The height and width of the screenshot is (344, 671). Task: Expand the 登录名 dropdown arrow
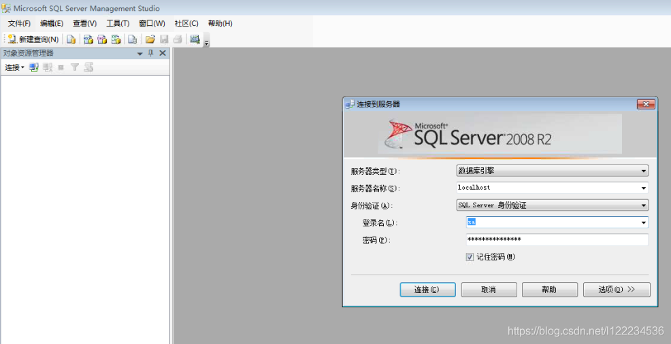tap(643, 222)
